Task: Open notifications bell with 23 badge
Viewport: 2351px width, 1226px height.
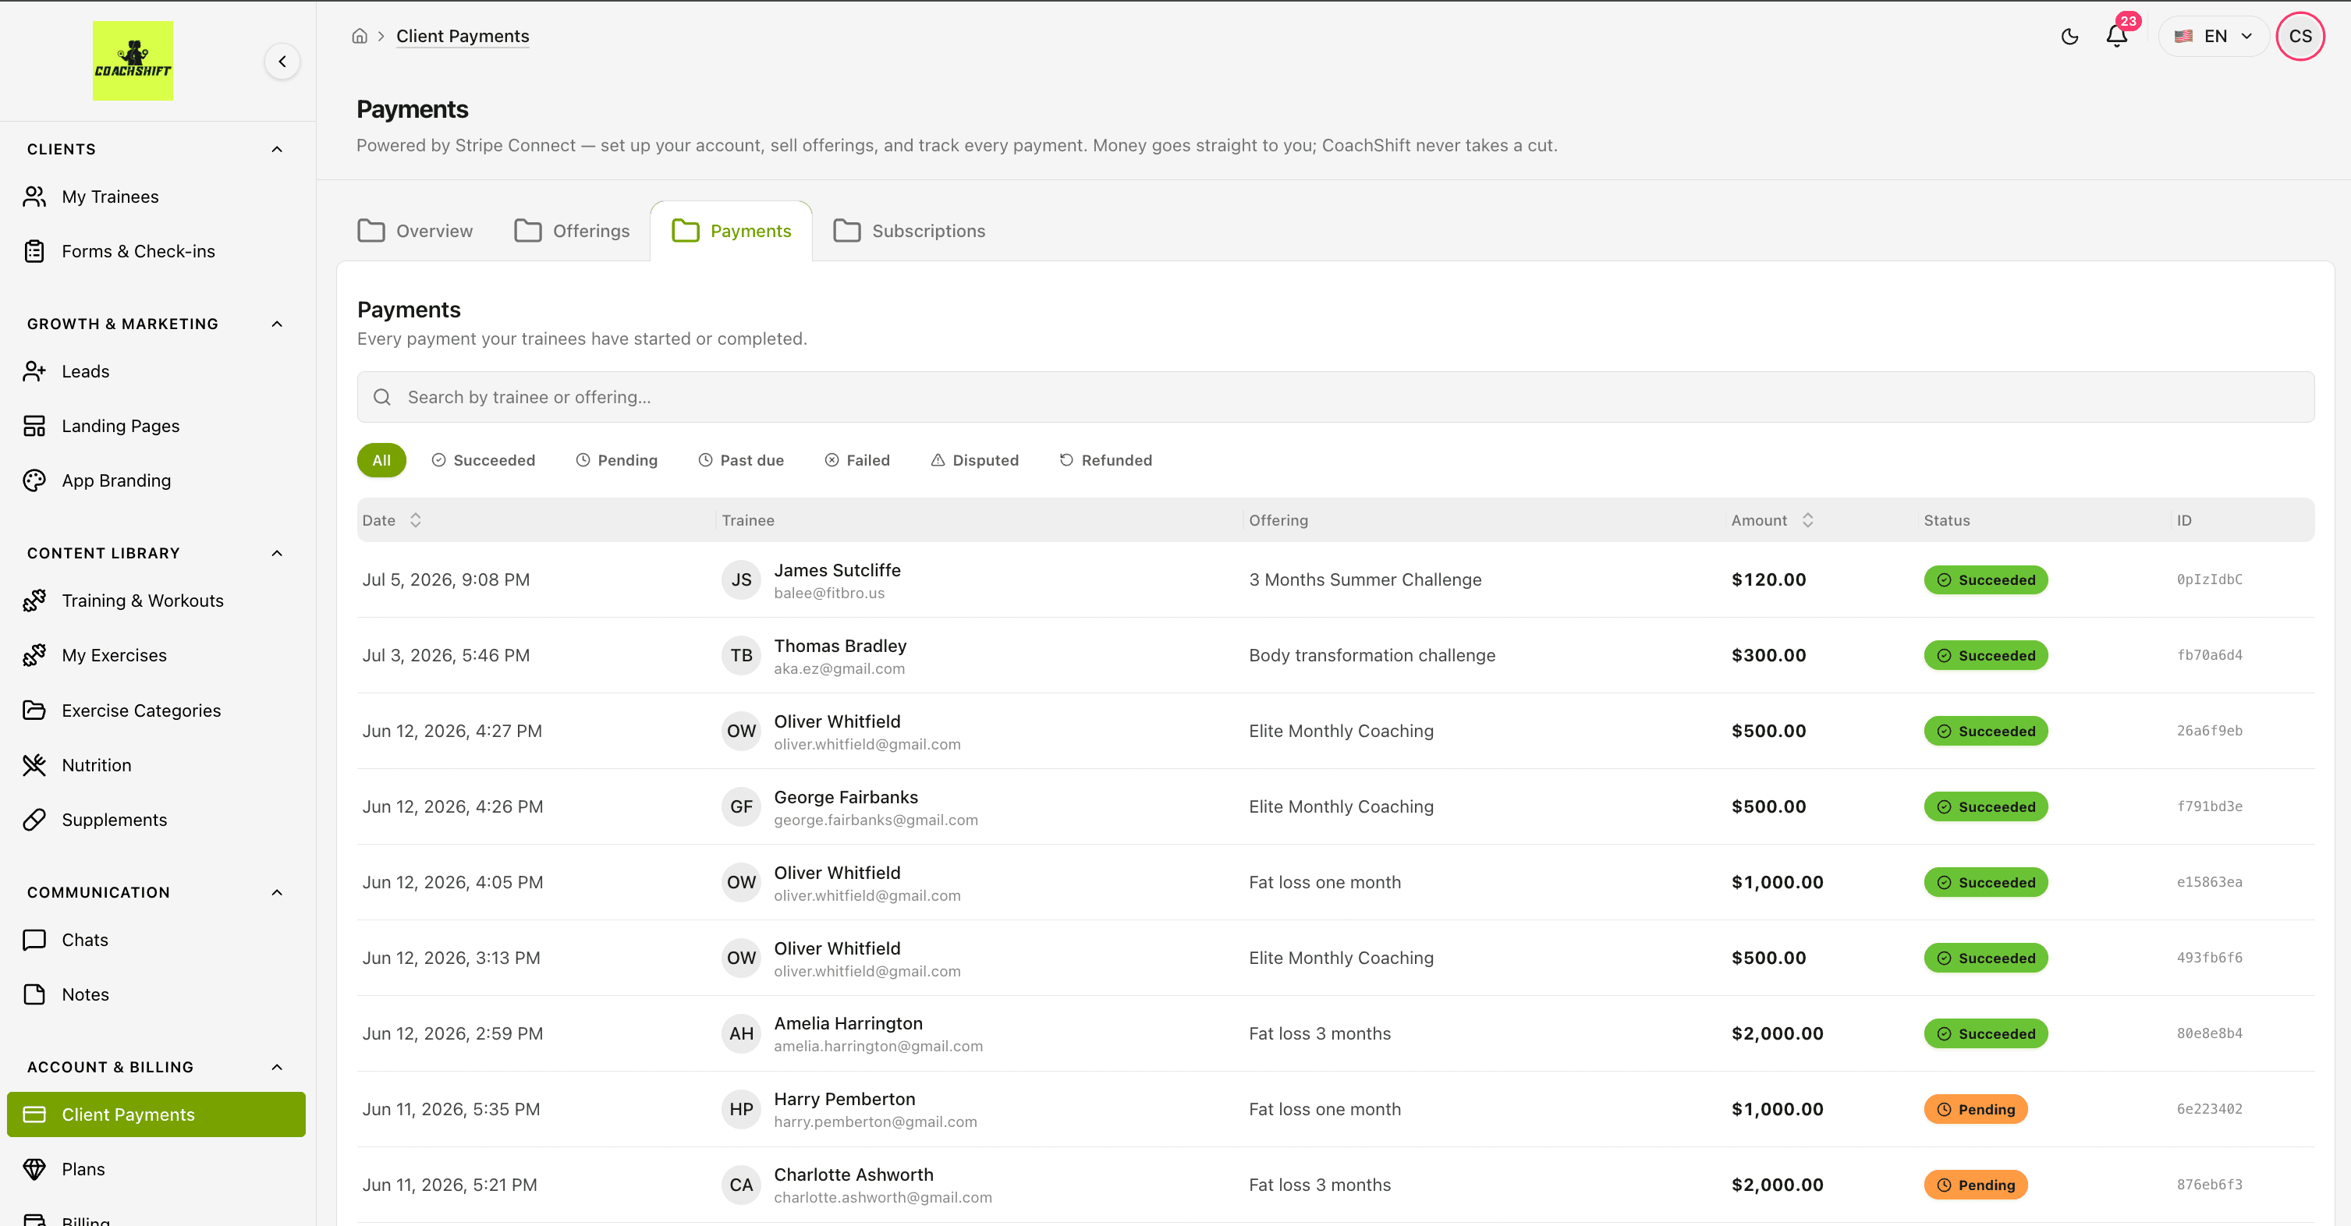Action: [2116, 34]
